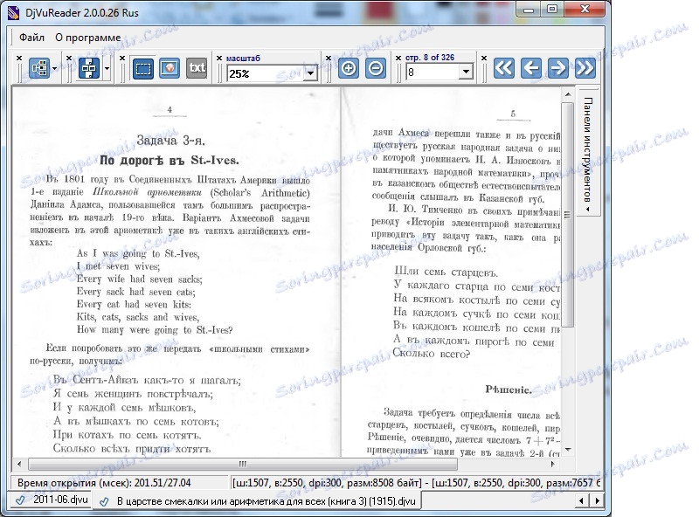
Task: Open the page layout dropdown arrow
Action: (107, 69)
